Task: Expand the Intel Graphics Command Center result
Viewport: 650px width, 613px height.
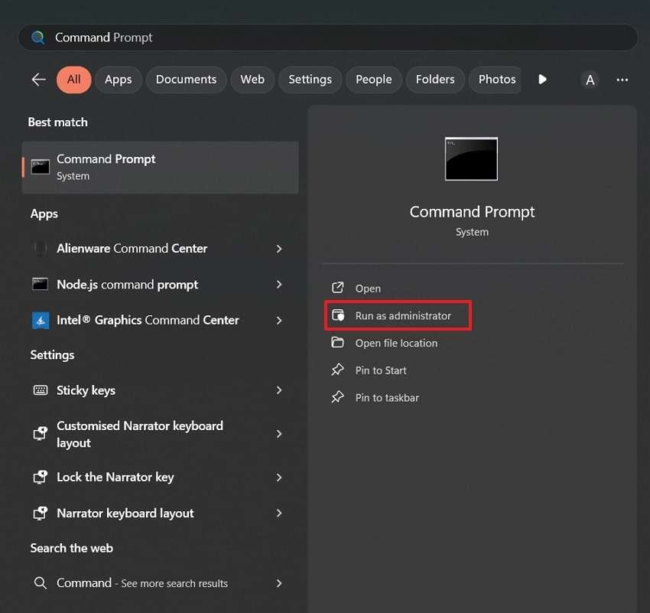Action: [x=279, y=321]
